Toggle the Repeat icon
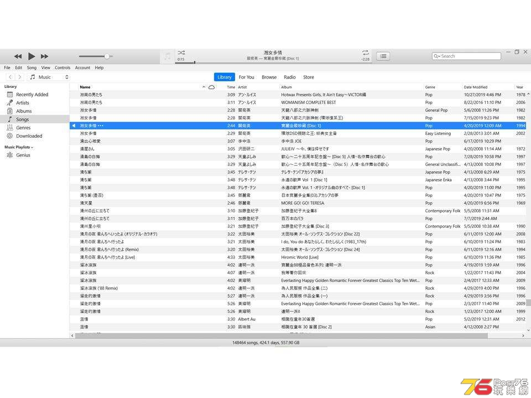The height and width of the screenshot is (398, 531). (x=366, y=53)
